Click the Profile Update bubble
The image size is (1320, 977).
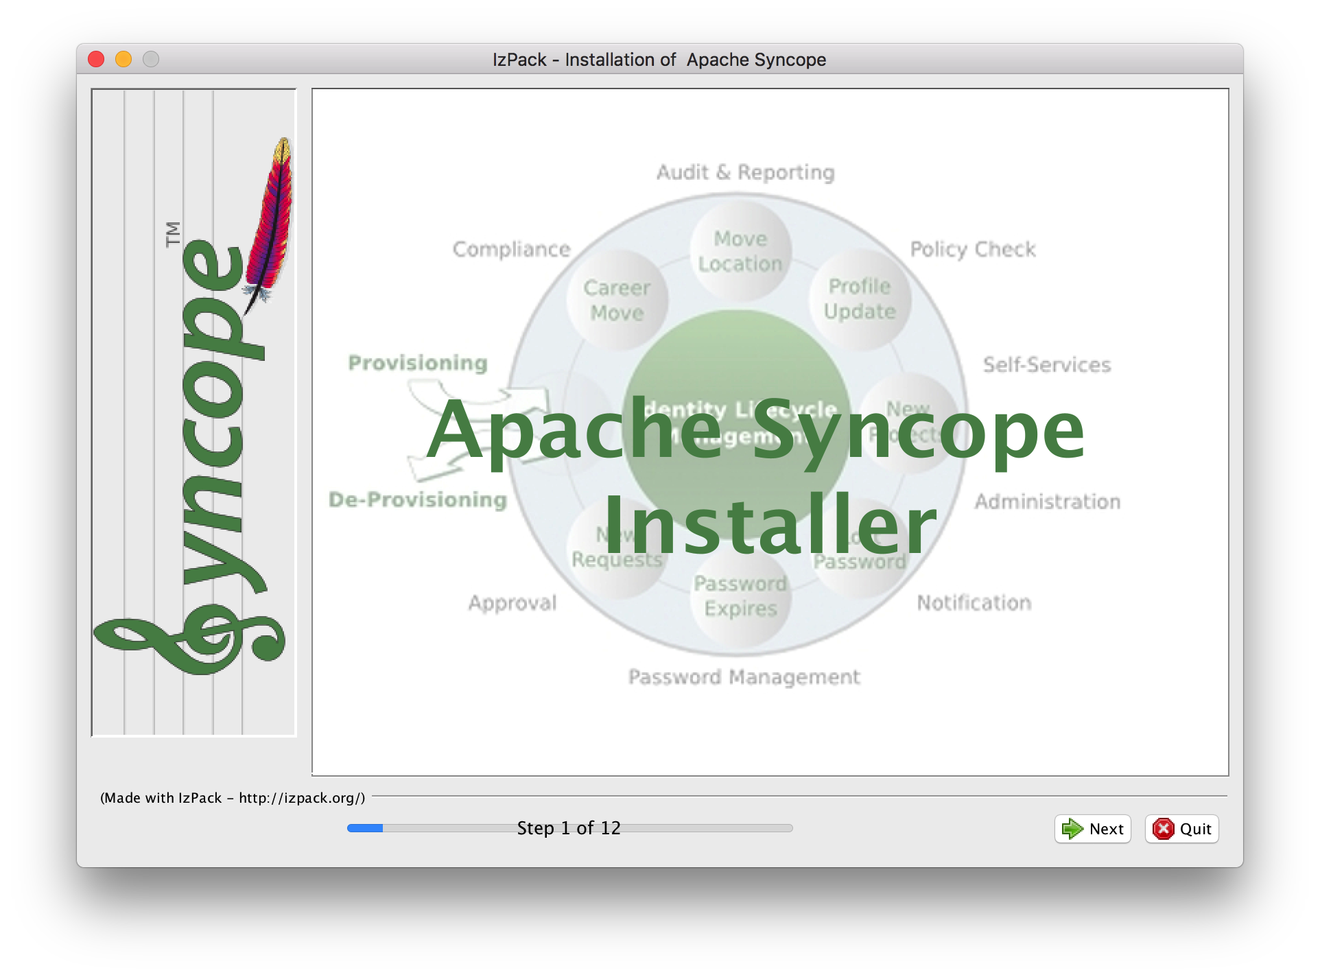click(860, 298)
